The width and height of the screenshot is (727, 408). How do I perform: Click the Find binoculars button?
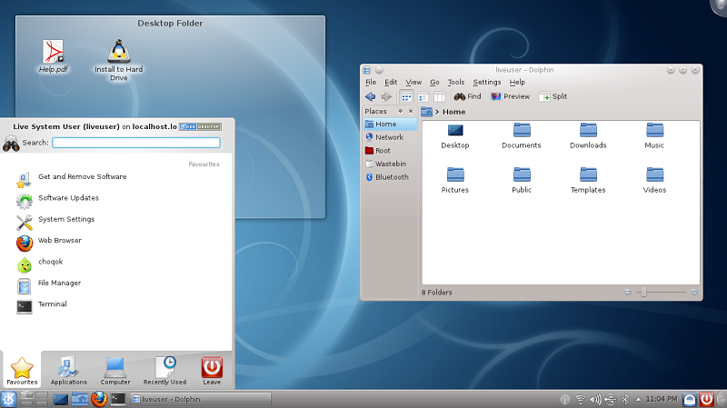click(467, 96)
